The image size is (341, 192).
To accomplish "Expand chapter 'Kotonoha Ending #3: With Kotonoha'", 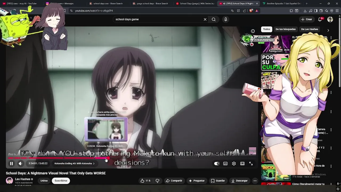I will [74, 163].
